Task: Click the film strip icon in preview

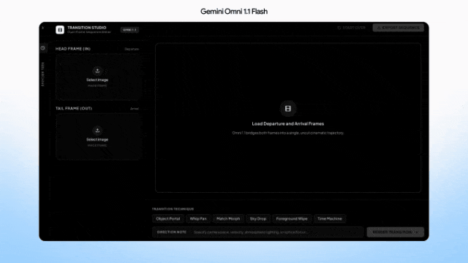Action: [x=287, y=109]
